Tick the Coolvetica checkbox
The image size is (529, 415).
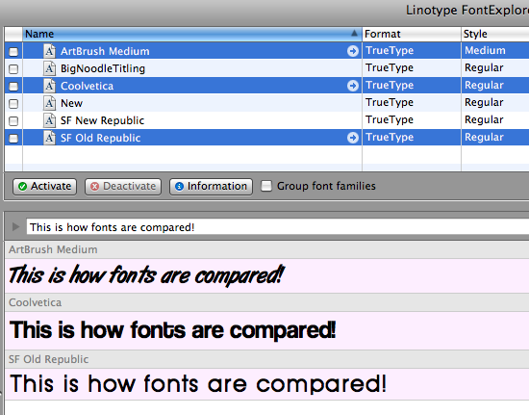pyautogui.click(x=13, y=87)
